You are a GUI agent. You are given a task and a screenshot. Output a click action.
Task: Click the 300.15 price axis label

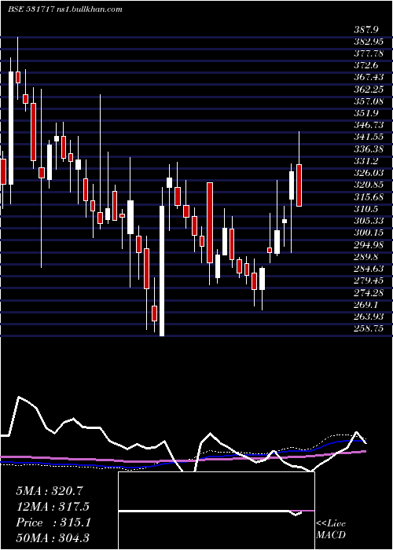(x=369, y=233)
